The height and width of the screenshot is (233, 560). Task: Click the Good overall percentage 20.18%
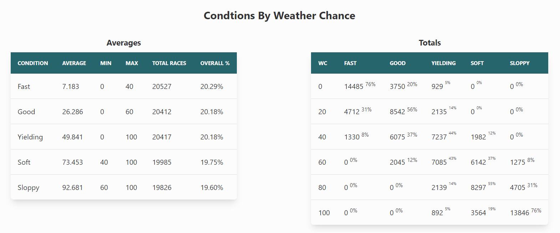click(212, 112)
